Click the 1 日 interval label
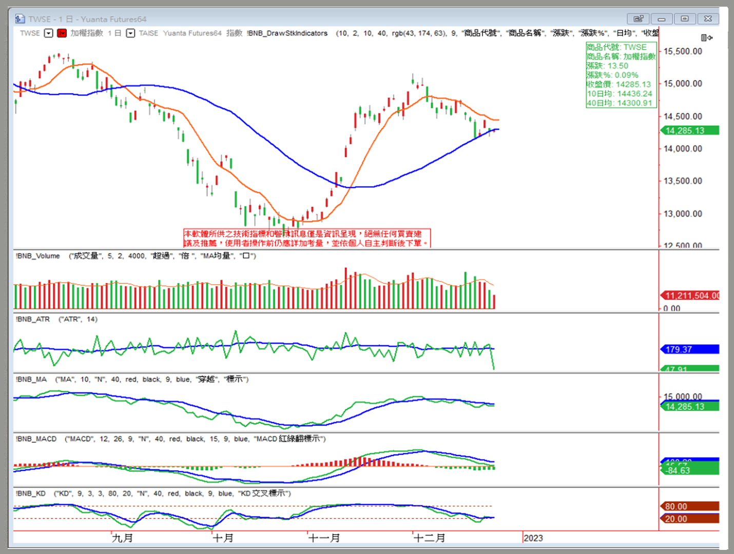 [114, 33]
